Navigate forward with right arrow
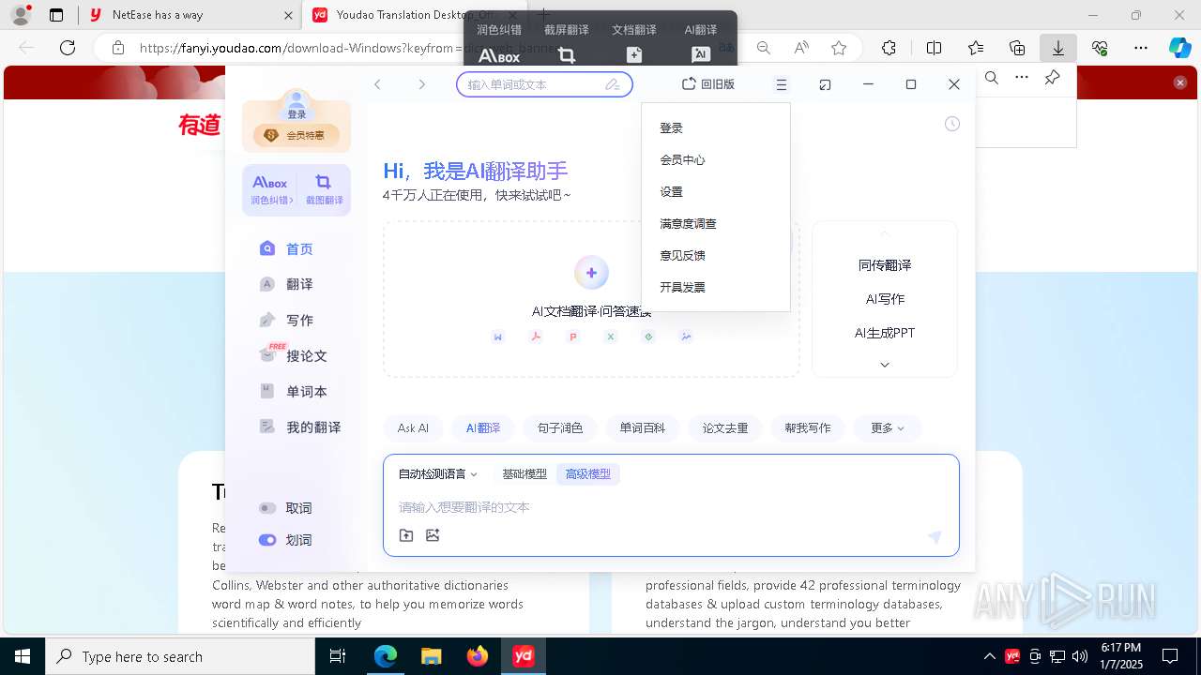 pos(421,84)
